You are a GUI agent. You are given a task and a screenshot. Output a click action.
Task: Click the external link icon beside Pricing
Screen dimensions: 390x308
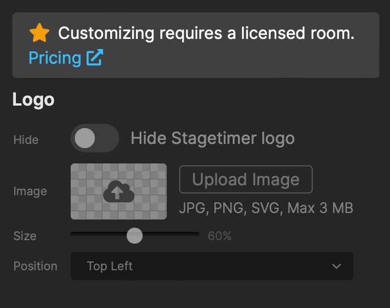[94, 58]
